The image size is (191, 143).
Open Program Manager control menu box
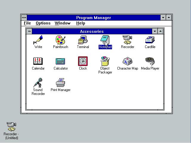24,18
